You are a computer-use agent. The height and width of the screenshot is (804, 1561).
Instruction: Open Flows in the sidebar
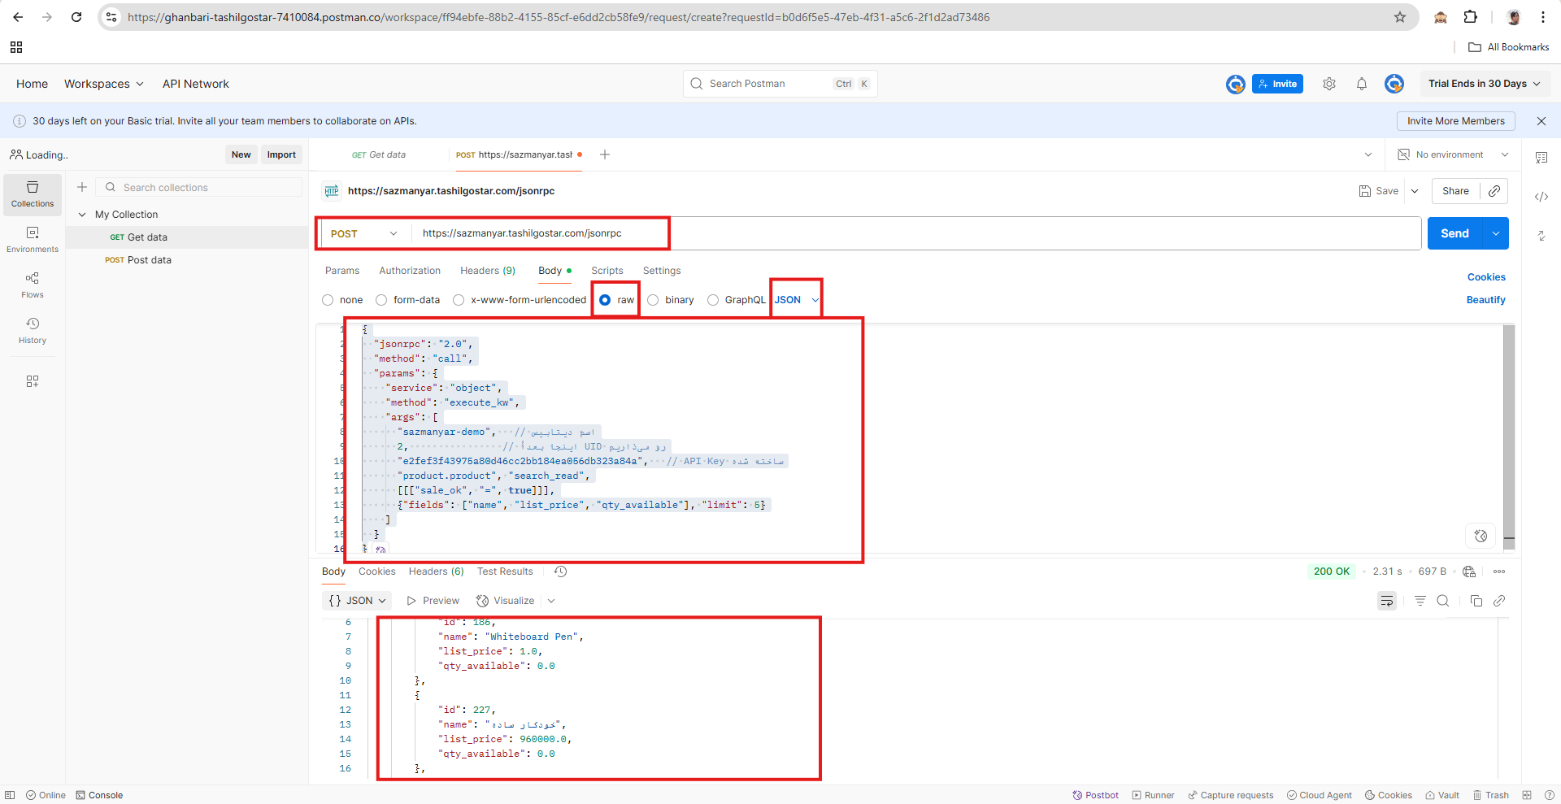click(33, 285)
